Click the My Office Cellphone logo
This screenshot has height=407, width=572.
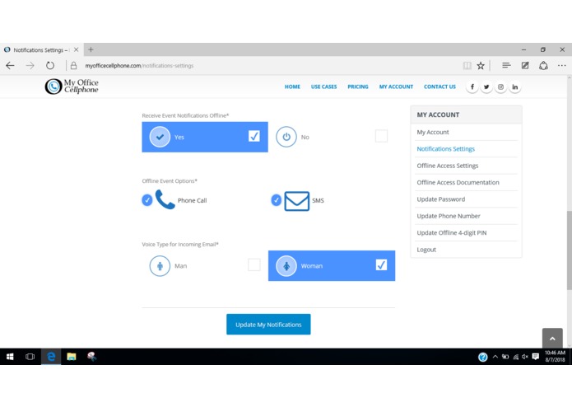72,87
